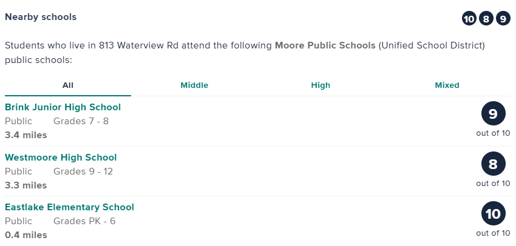Click the Grades 9 - 12 label
The height and width of the screenshot is (246, 516).
point(83,171)
